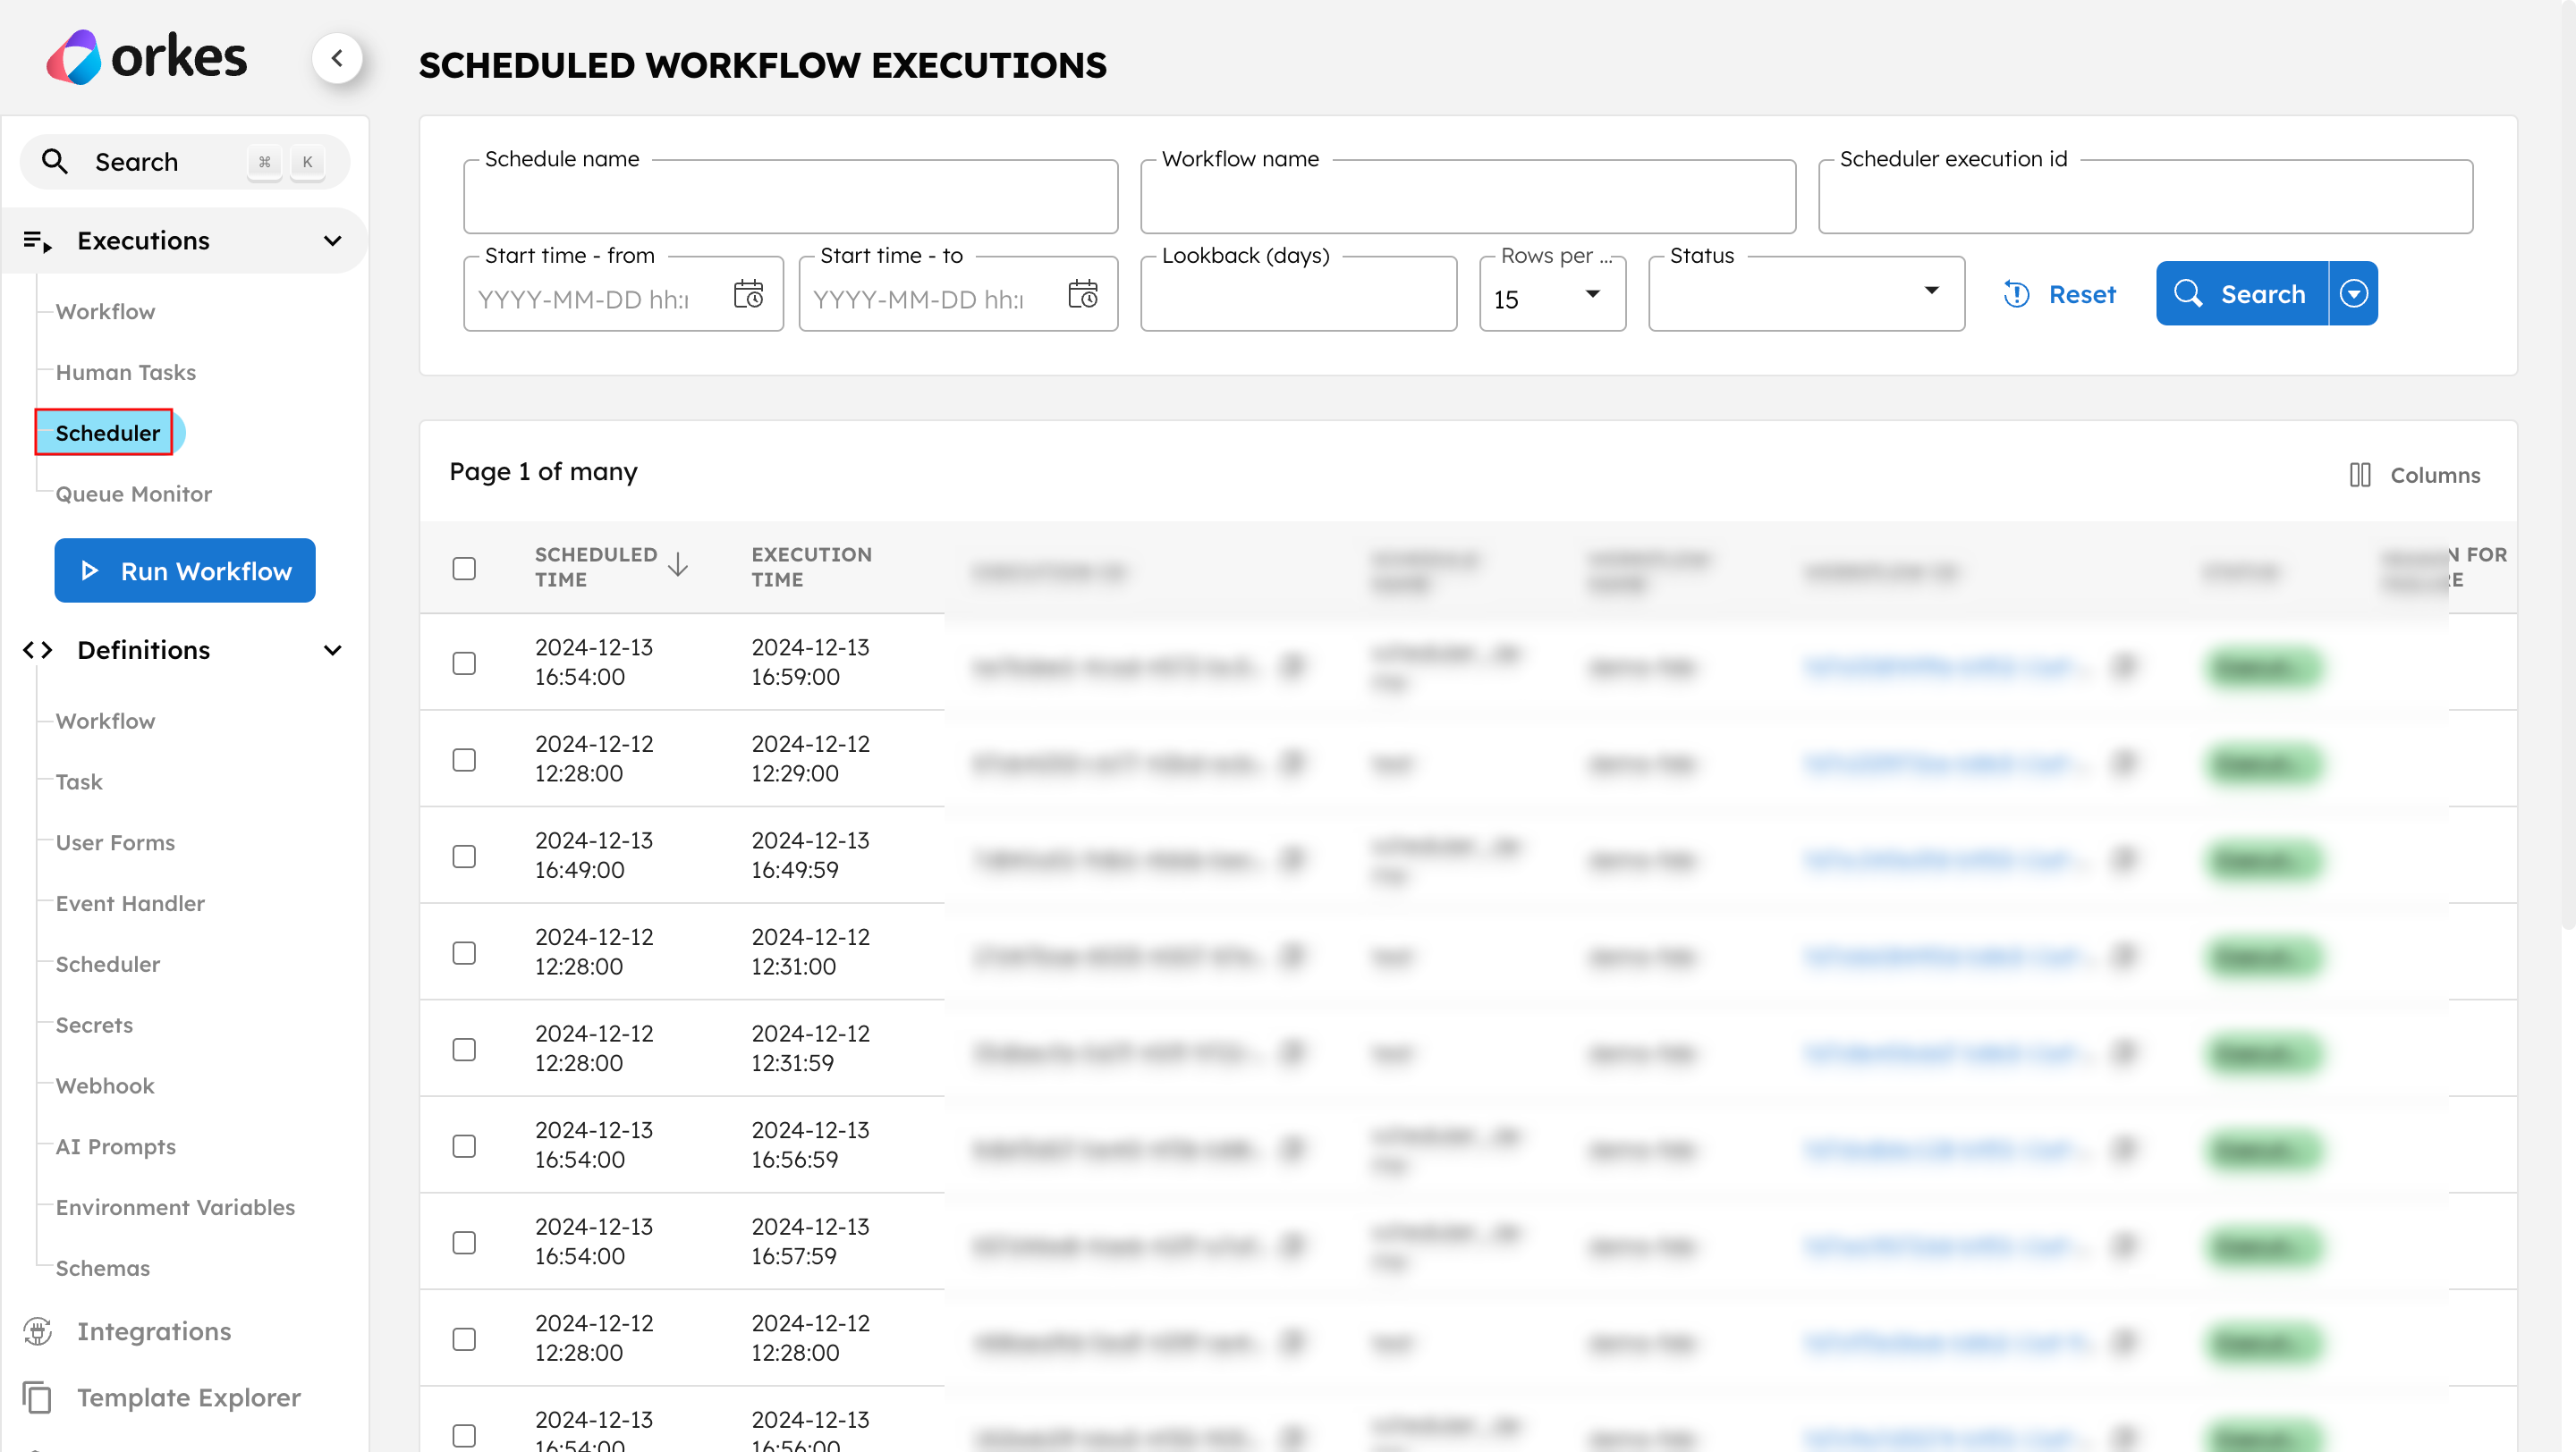Open Human Tasks in the sidebar
The image size is (2576, 1452).
[126, 373]
